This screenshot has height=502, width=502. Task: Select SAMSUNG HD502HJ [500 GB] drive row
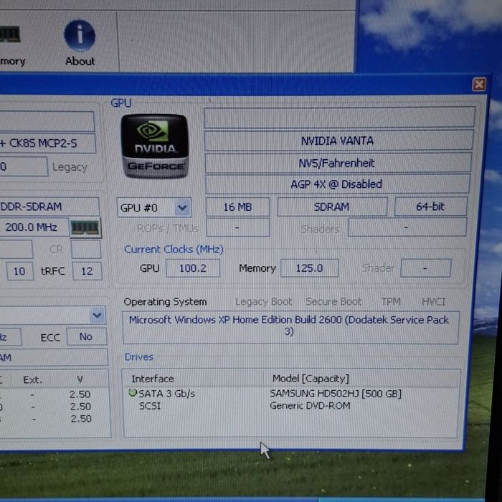[336, 393]
